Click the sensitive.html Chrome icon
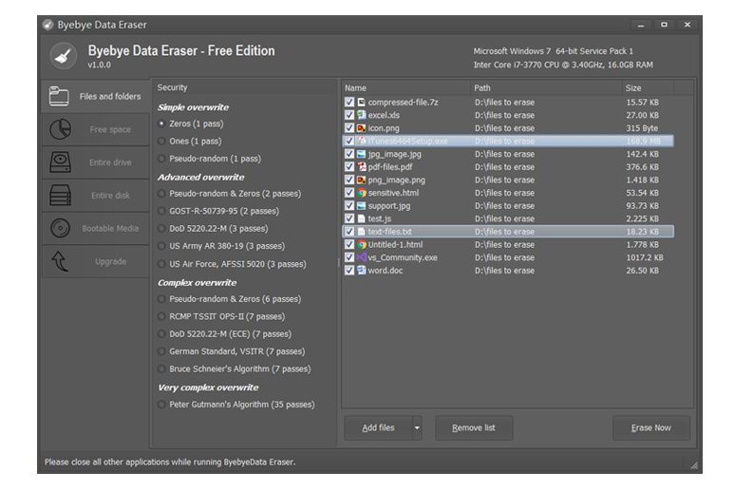 [x=362, y=193]
